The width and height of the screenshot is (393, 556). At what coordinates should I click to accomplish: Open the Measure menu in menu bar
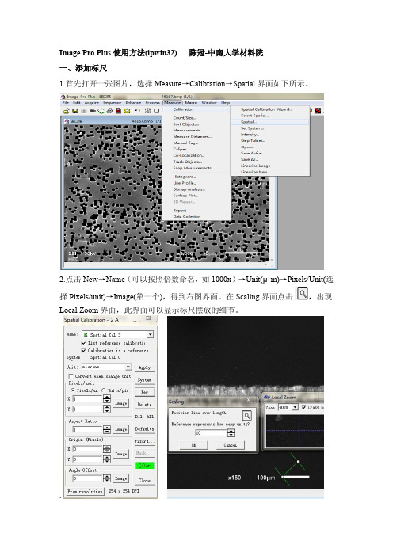click(x=173, y=102)
